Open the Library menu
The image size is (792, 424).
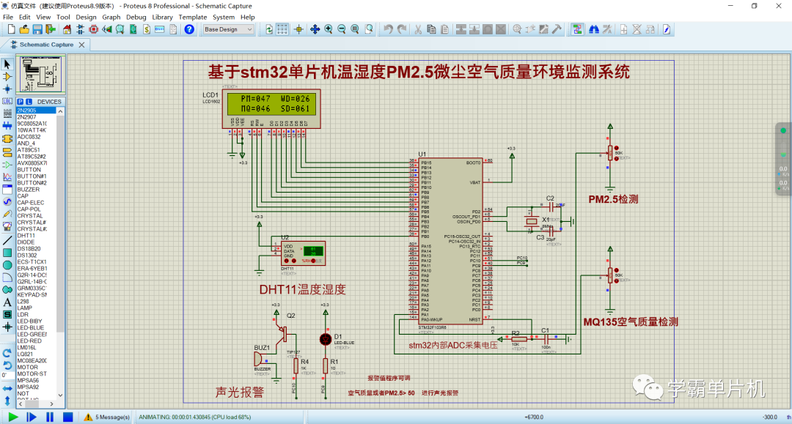[x=163, y=17]
